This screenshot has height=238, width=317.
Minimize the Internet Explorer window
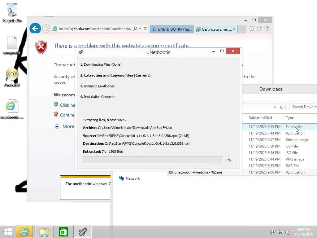pyautogui.click(x=245, y=20)
